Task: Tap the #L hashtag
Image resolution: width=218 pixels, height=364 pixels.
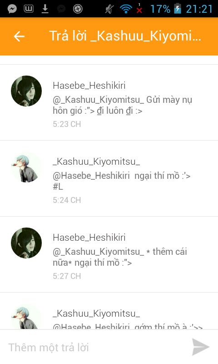Action: point(58,187)
